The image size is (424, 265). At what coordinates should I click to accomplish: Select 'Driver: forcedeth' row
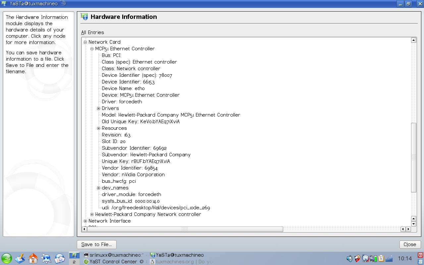122,102
